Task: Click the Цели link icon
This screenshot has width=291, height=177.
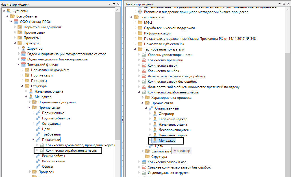Action: point(38,129)
